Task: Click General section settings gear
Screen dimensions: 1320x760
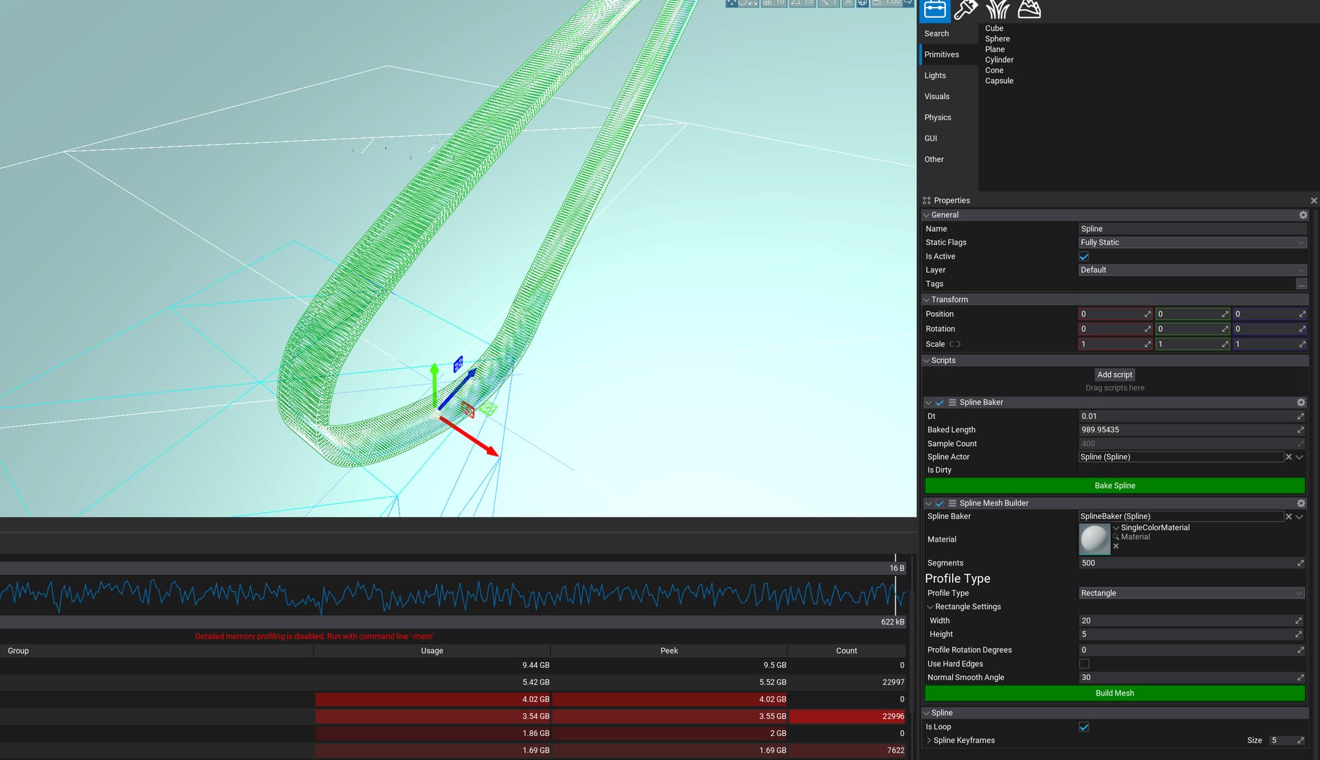Action: click(1303, 215)
